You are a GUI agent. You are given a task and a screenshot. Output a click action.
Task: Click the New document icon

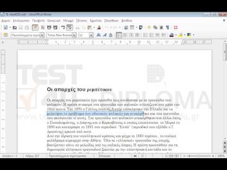pos(6,27)
